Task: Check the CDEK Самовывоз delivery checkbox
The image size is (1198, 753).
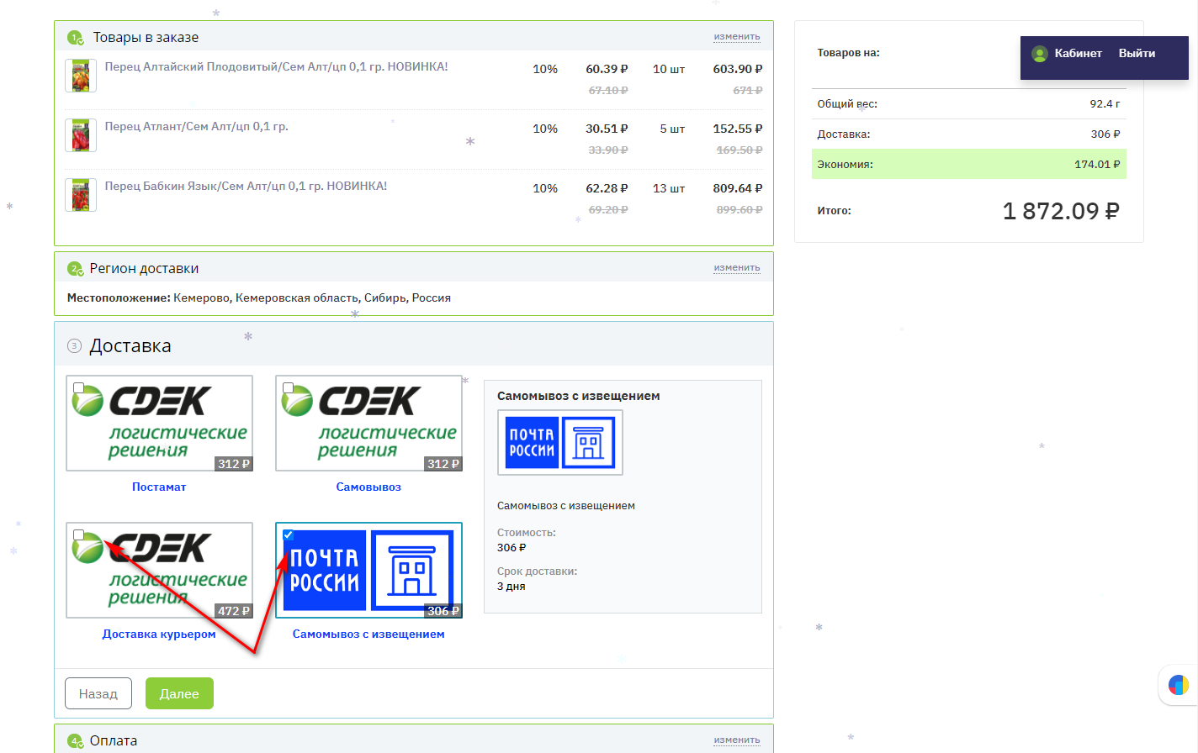Action: (289, 387)
